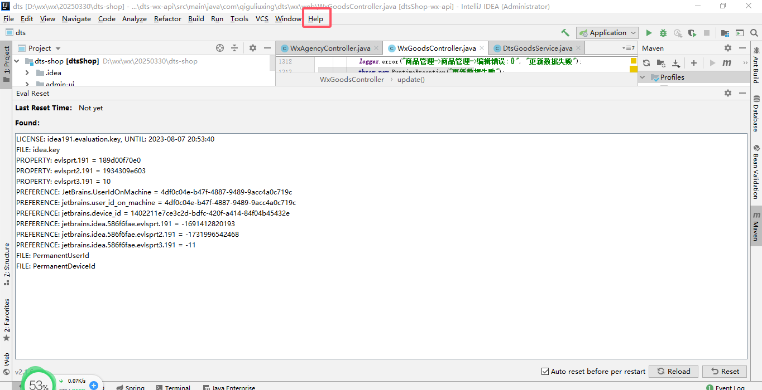This screenshot has height=390, width=762.
Task: Open the Ant Build side tab
Action: 756,66
